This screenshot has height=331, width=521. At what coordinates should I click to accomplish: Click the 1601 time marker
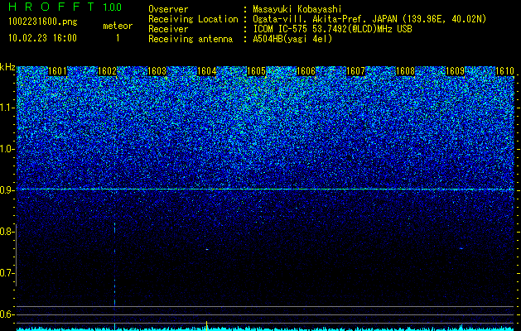pyautogui.click(x=57, y=71)
